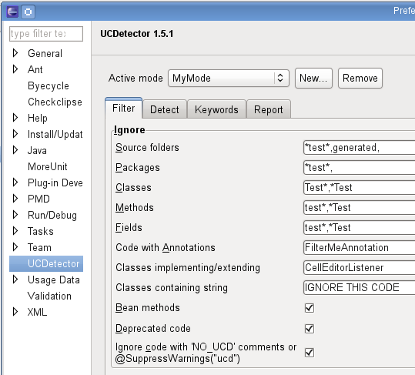Click the Classes containing string input field
The width and height of the screenshot is (415, 375).
coord(359,288)
